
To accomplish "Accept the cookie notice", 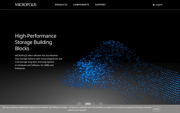I will (156, 109).
